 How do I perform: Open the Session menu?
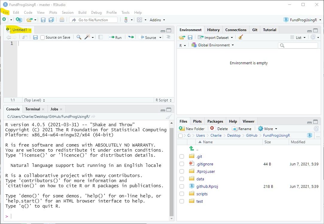click(68, 12)
